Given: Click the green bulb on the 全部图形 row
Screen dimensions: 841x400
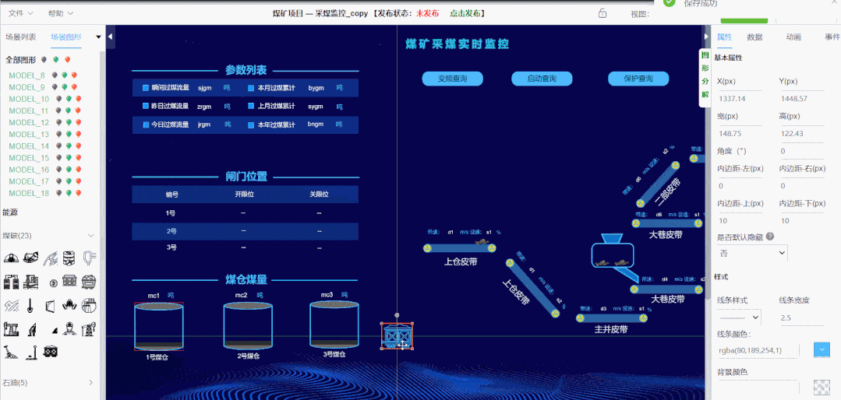Looking at the screenshot, I should click(55, 60).
